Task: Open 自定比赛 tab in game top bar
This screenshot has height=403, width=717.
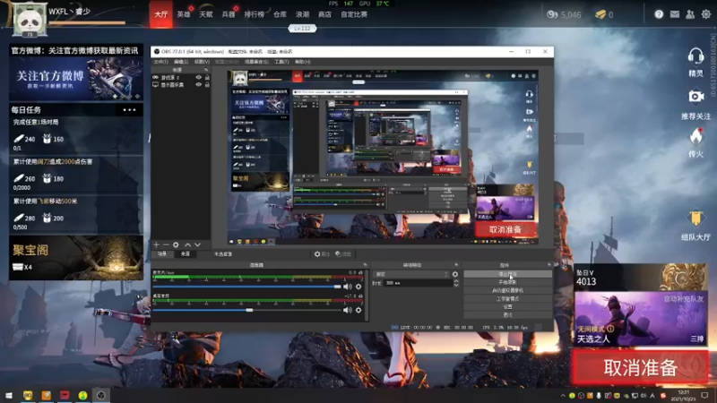Action: [x=354, y=14]
